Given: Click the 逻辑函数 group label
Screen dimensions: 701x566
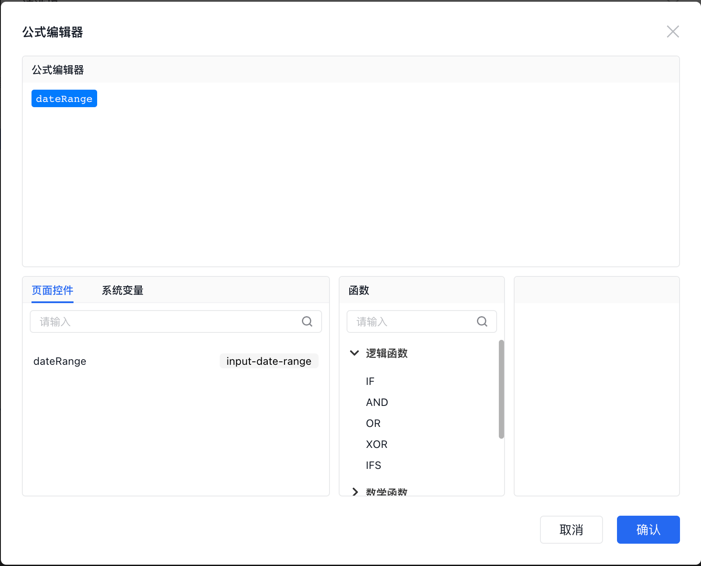Looking at the screenshot, I should coord(387,353).
